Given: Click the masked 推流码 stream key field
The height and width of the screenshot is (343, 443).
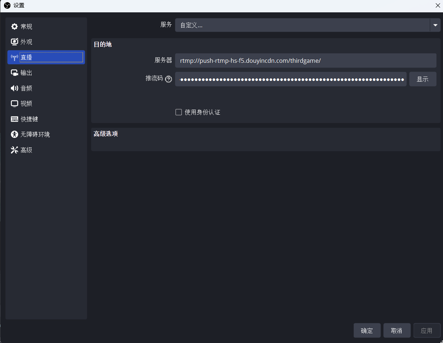Looking at the screenshot, I should click(290, 79).
